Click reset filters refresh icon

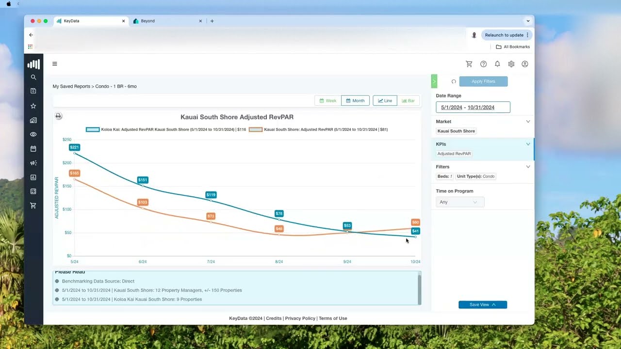[454, 81]
